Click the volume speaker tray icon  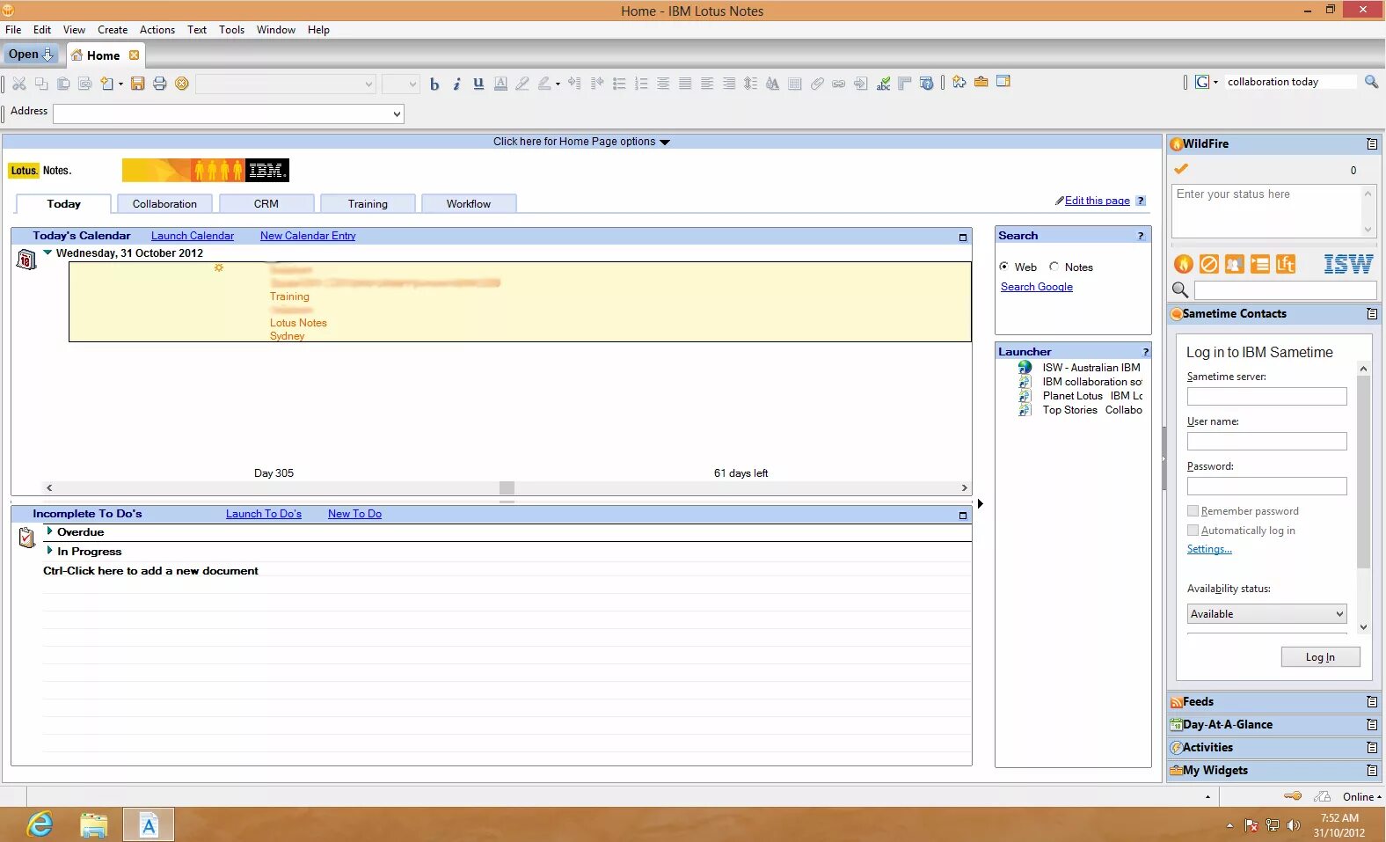click(1293, 825)
